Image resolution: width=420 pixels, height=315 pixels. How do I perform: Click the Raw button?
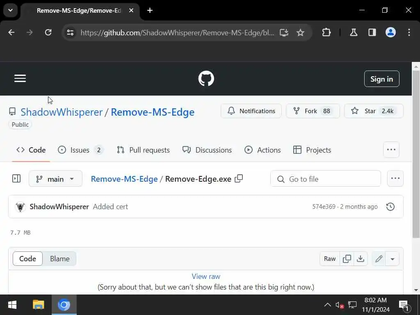[x=330, y=259]
